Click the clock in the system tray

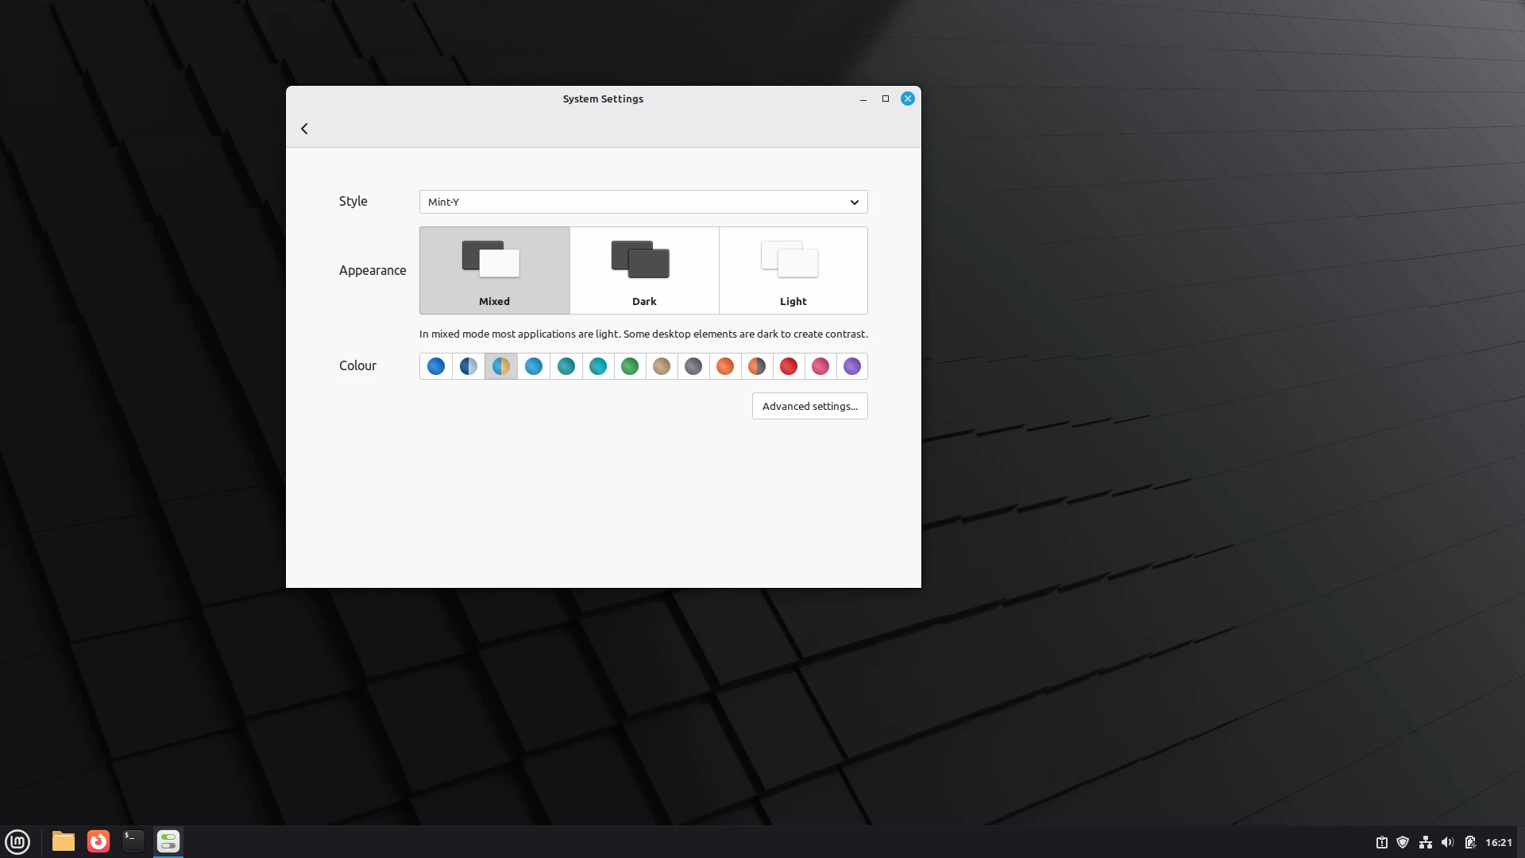click(1500, 842)
